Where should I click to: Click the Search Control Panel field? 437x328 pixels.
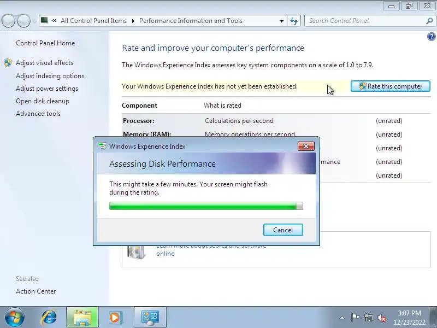click(x=365, y=21)
